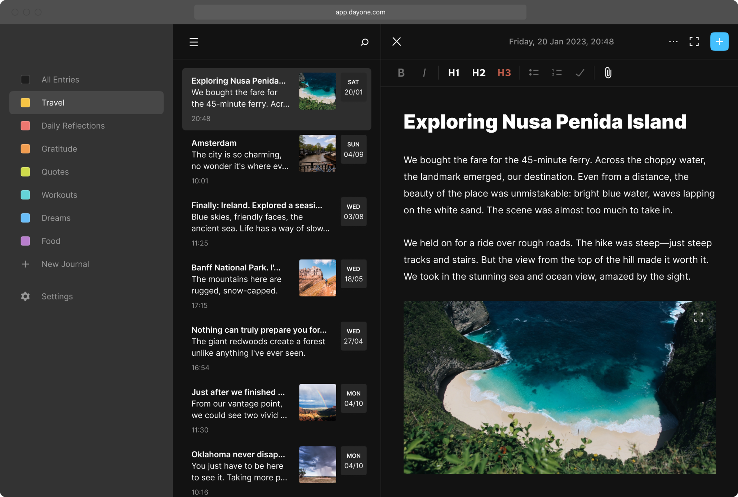
Task: Select the All Entries journal
Action: (x=86, y=80)
